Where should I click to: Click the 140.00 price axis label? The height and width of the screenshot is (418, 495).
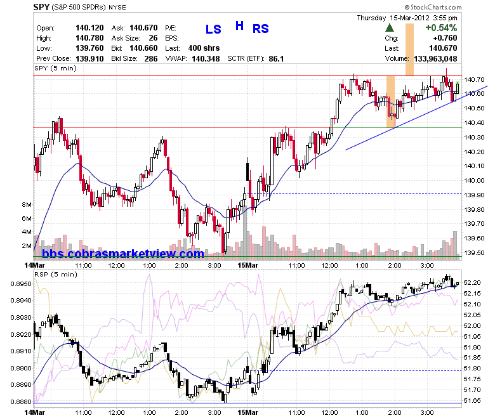(474, 180)
